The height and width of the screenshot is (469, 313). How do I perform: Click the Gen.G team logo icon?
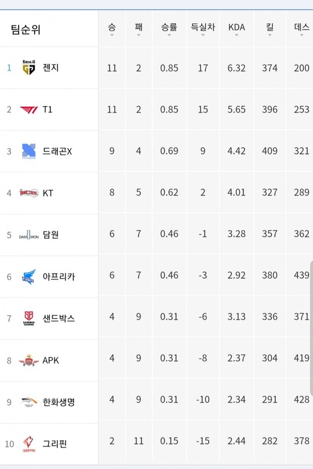pyautogui.click(x=29, y=67)
